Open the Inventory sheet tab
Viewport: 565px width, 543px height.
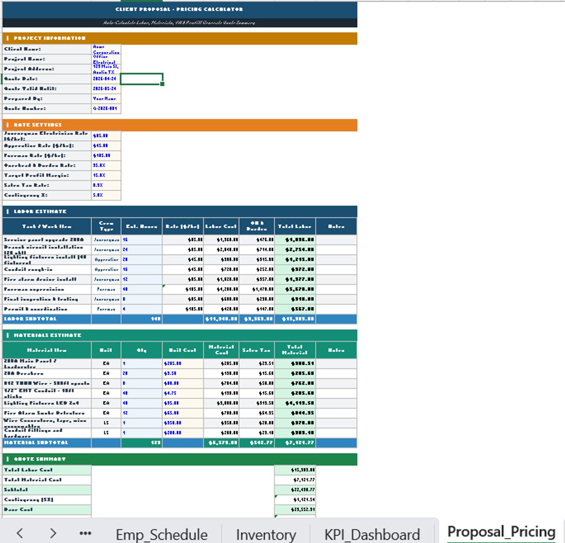coord(266,534)
